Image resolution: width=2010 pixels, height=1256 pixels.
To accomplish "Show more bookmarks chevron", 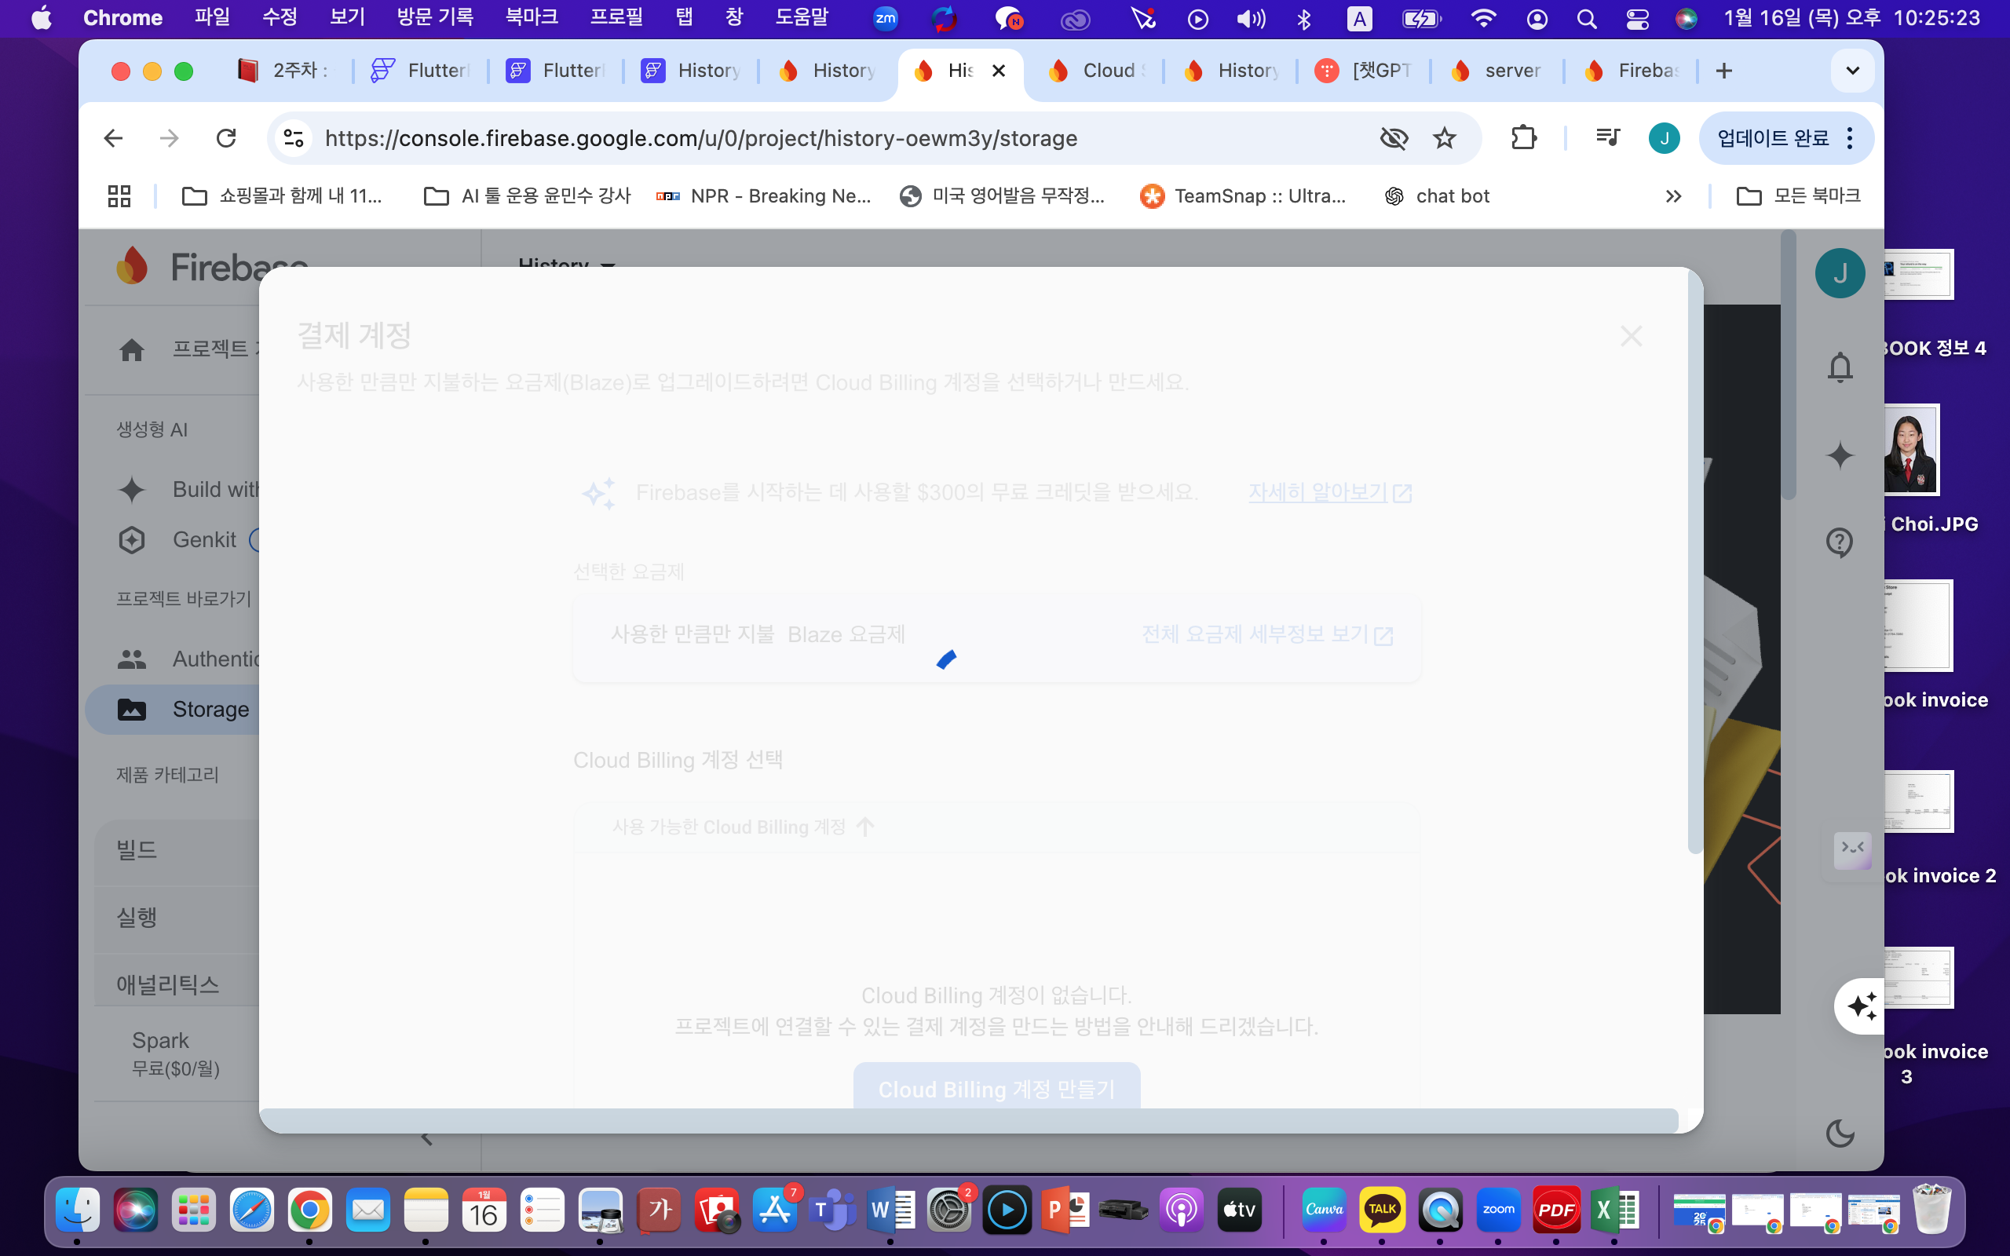I will coord(1673,196).
